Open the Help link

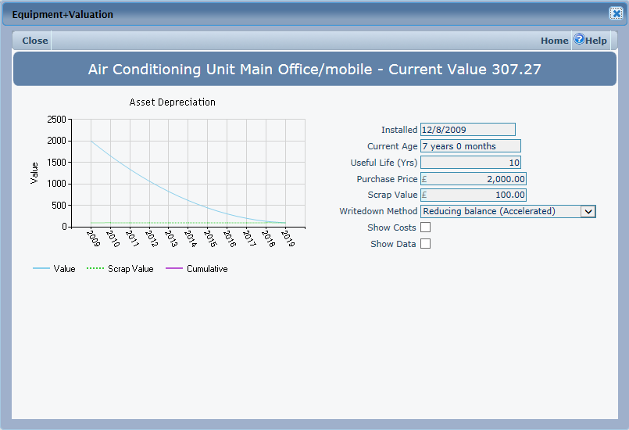coord(596,41)
